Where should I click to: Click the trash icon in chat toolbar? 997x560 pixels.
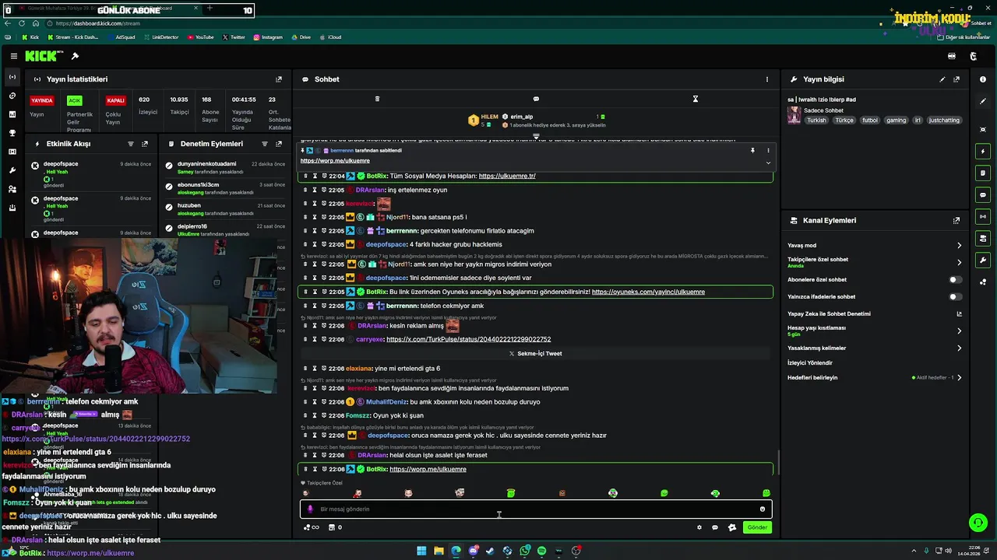[377, 99]
